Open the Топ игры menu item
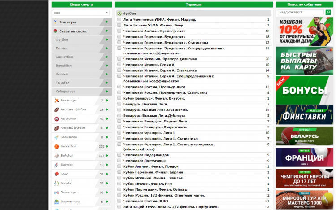 82,22
